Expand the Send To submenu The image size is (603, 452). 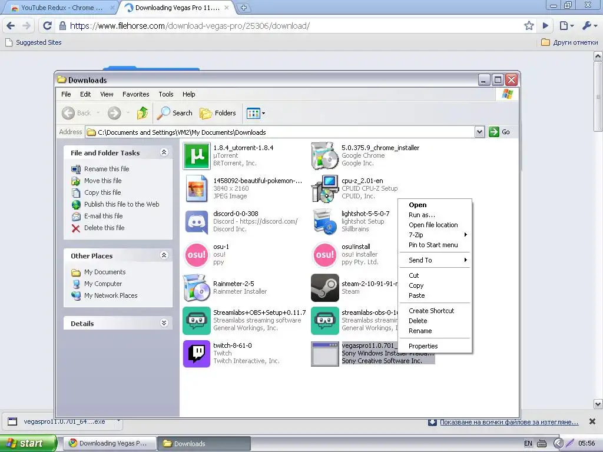click(435, 260)
